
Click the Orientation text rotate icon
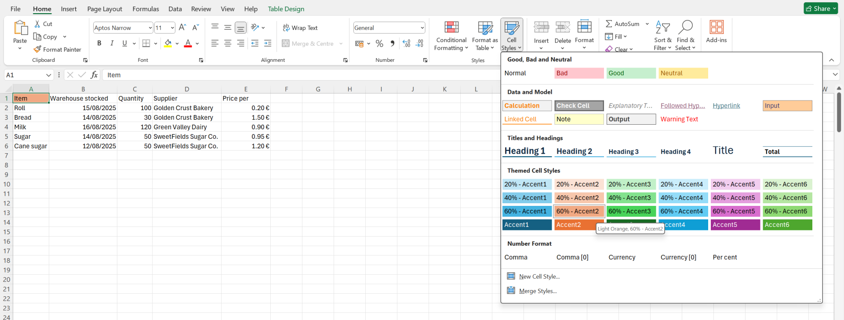coord(255,28)
